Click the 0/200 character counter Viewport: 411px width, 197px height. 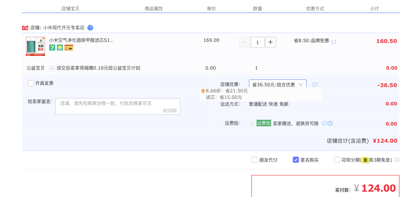[x=170, y=110]
